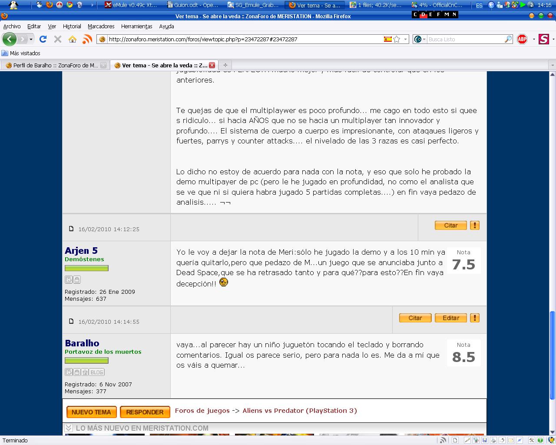Switch to eMule taskbar window

[x=132, y=5]
